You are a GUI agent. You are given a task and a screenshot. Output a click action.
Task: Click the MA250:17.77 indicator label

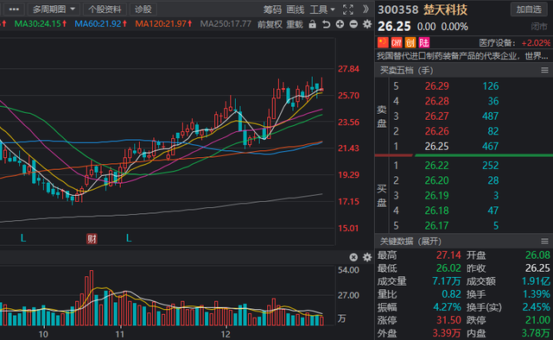pos(226,24)
